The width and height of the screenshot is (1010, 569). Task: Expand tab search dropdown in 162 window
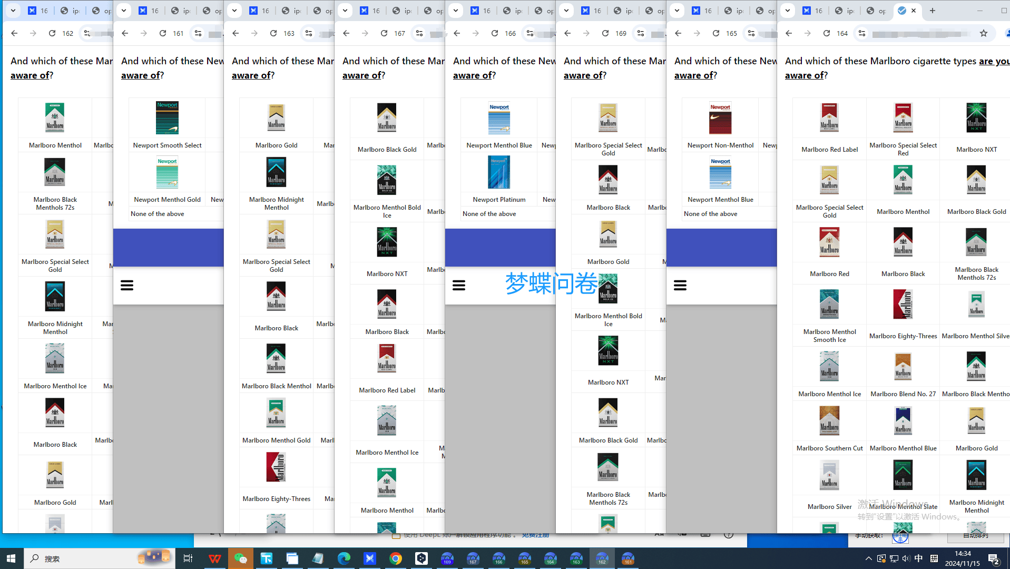click(13, 11)
